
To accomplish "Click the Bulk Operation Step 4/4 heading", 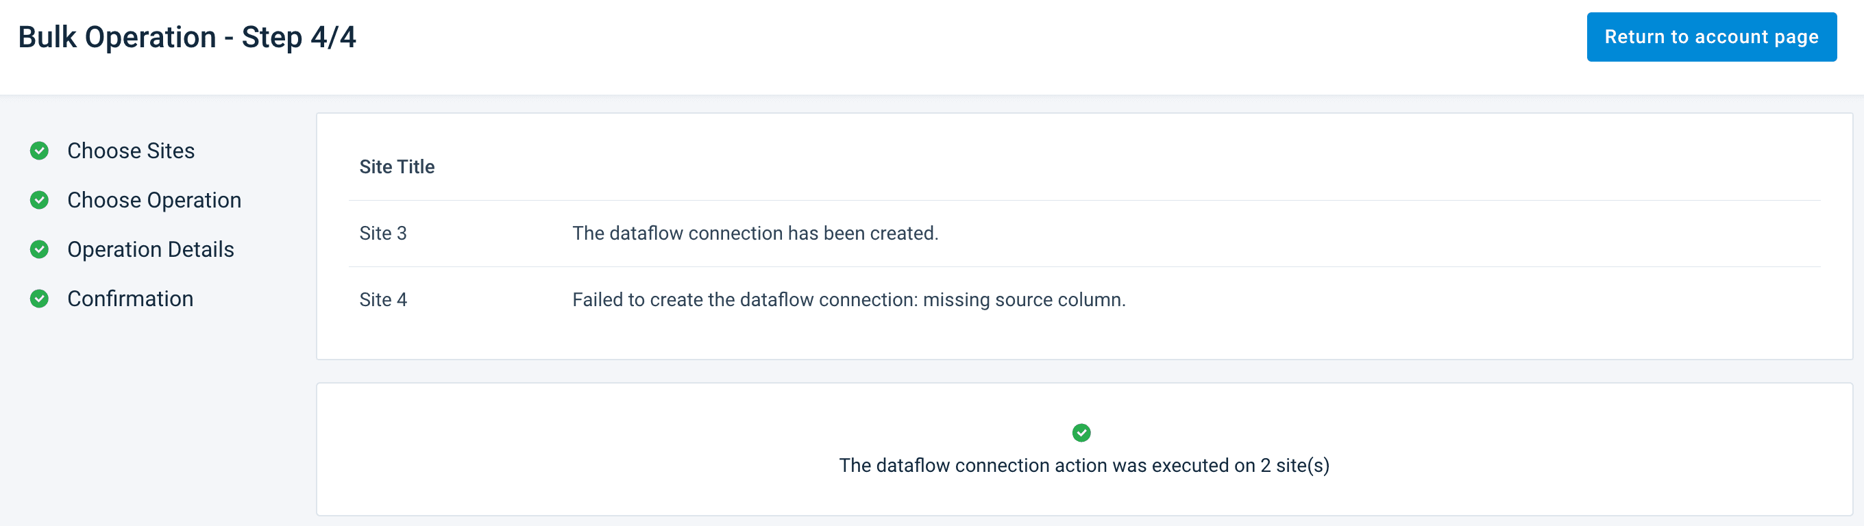I will [186, 37].
